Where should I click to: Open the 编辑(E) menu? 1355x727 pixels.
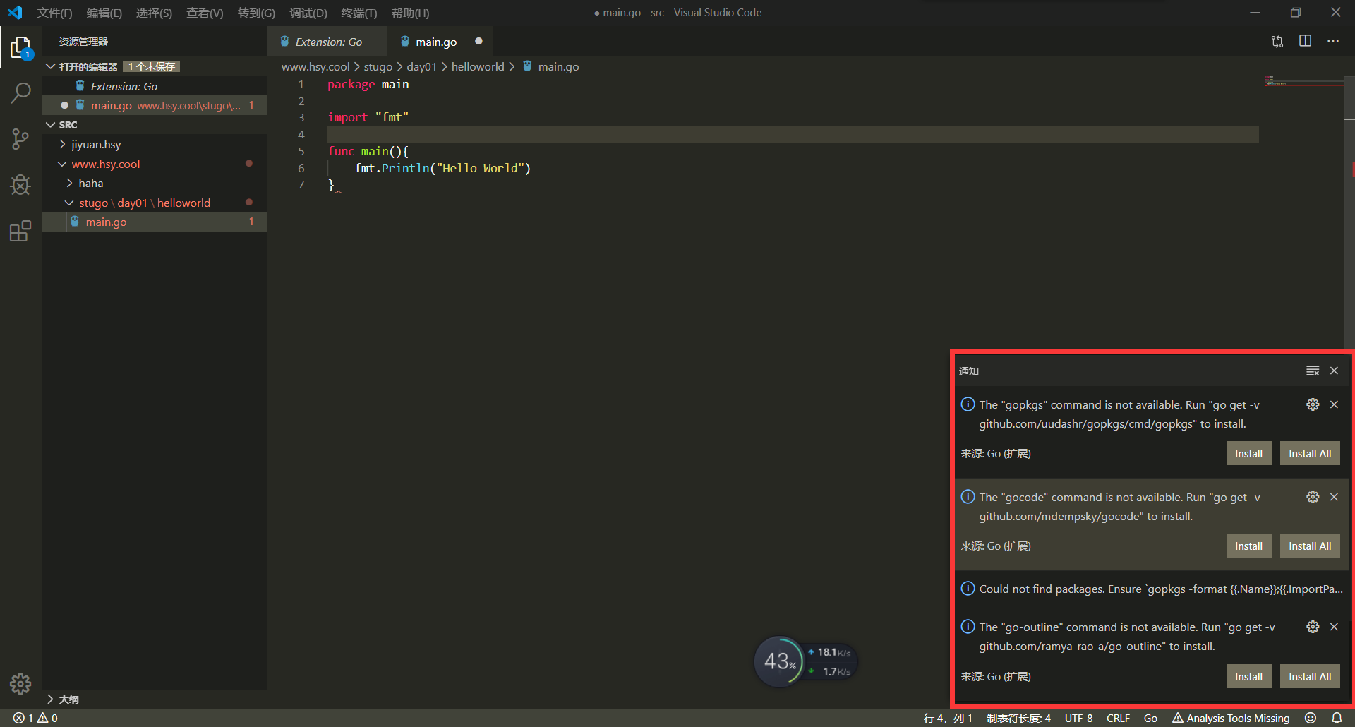tap(104, 13)
